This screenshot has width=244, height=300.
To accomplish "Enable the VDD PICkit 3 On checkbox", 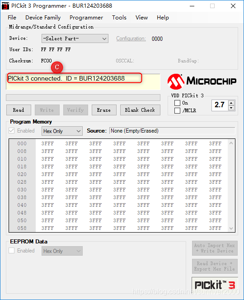I will (x=177, y=103).
